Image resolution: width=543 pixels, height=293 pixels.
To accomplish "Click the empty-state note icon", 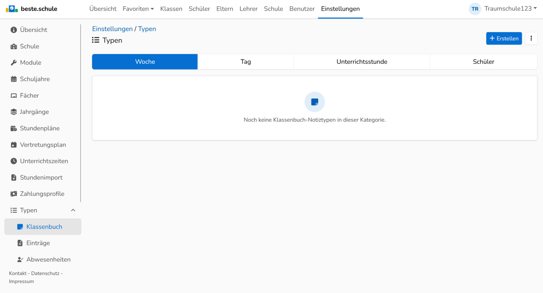I will [x=315, y=102].
